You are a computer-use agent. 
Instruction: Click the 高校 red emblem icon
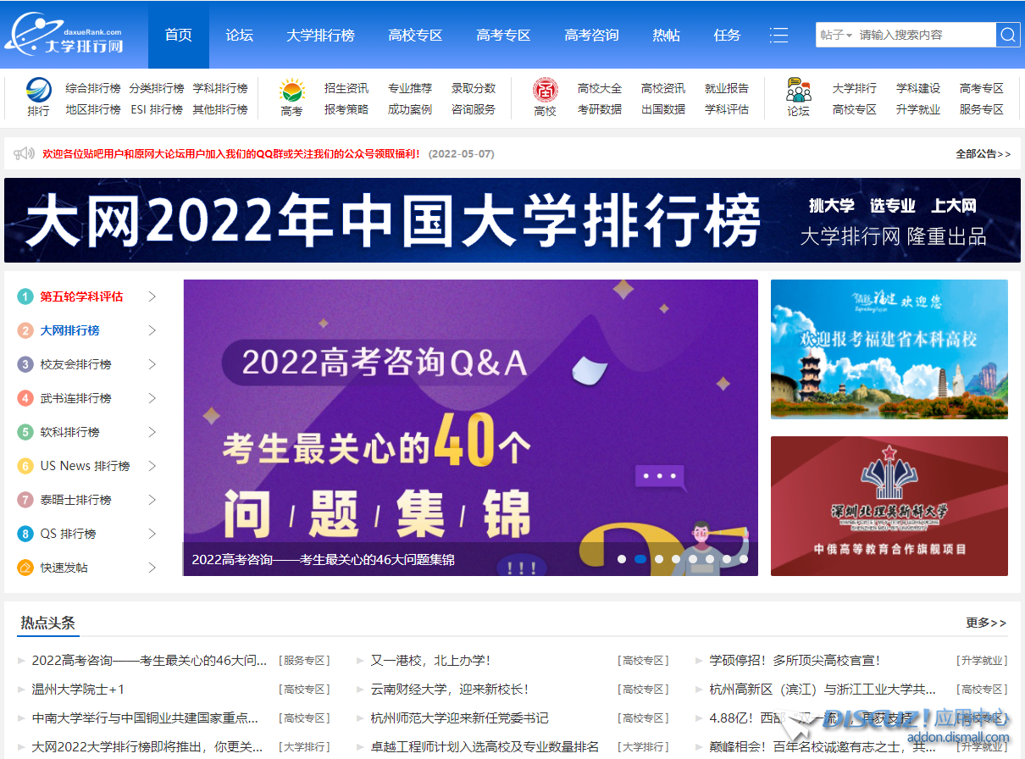point(545,90)
